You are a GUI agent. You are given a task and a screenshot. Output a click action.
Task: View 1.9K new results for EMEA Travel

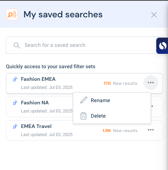click(x=120, y=131)
